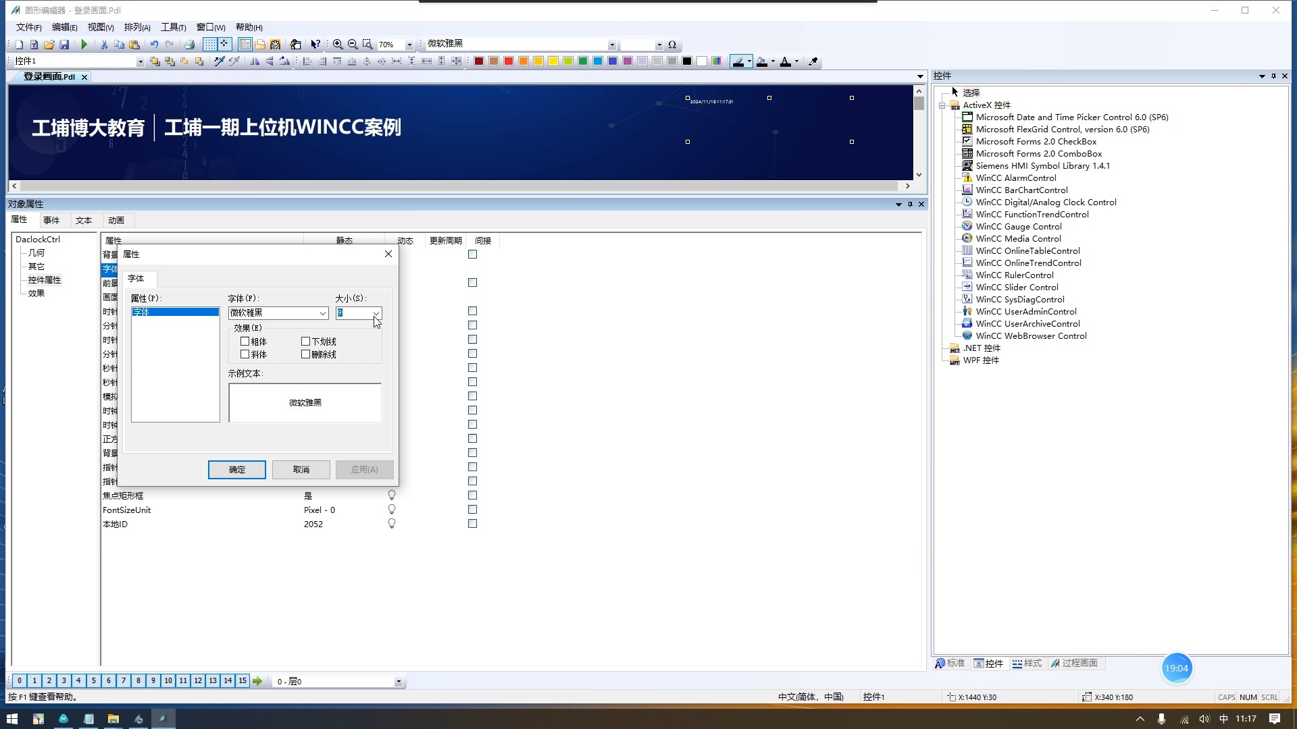Screen dimensions: 1297x729
Task: Select WinCC Gauge Control in the control list
Action: click(1019, 227)
